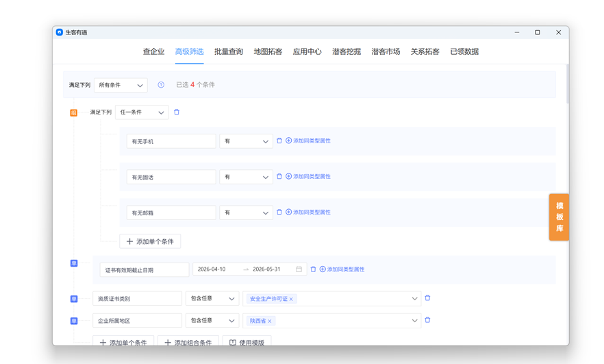Click the 单 marker beside 资质证书类别
Image resolution: width=604 pixels, height=364 pixels.
[x=74, y=299]
